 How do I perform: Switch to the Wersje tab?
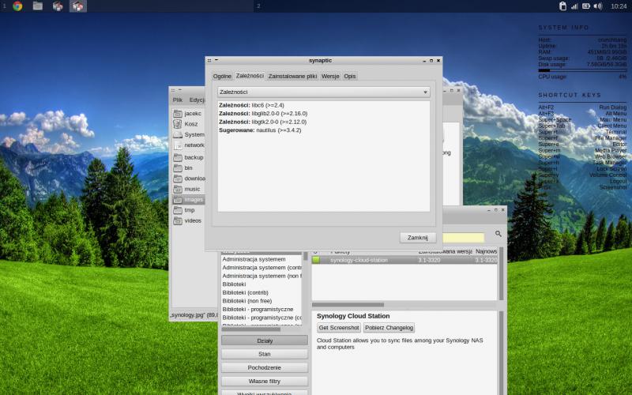point(330,76)
